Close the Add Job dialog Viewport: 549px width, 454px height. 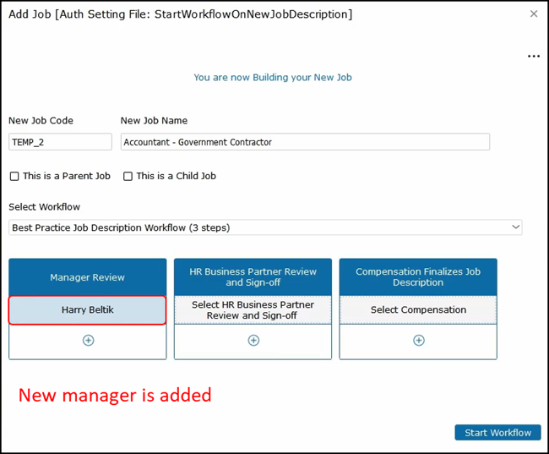click(534, 14)
